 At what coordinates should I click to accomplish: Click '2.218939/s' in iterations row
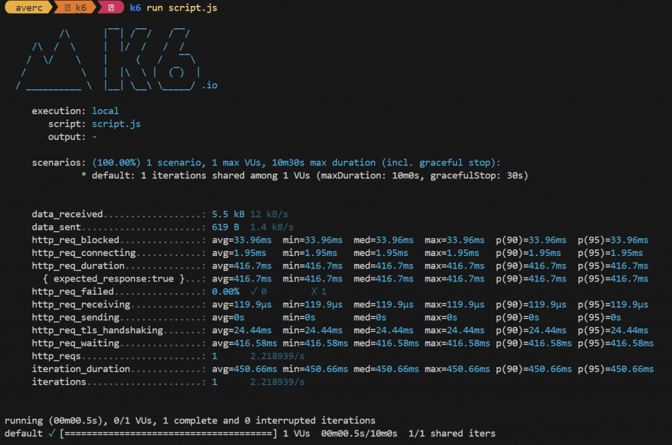pyautogui.click(x=278, y=381)
